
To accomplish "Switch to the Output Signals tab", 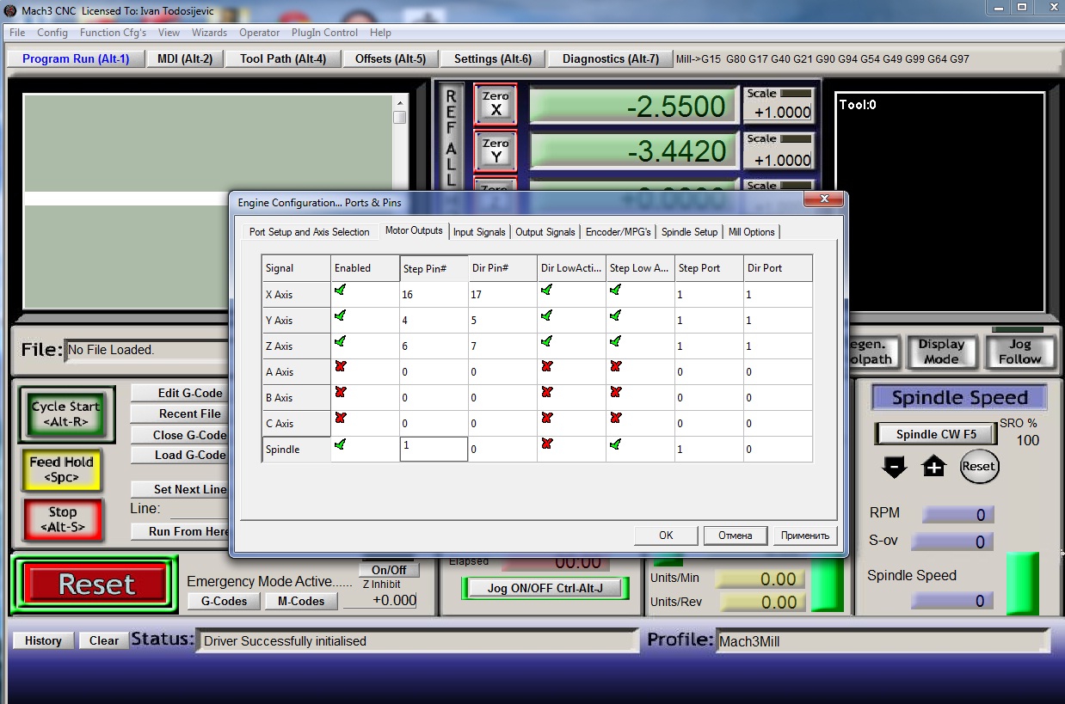I will pyautogui.click(x=545, y=232).
